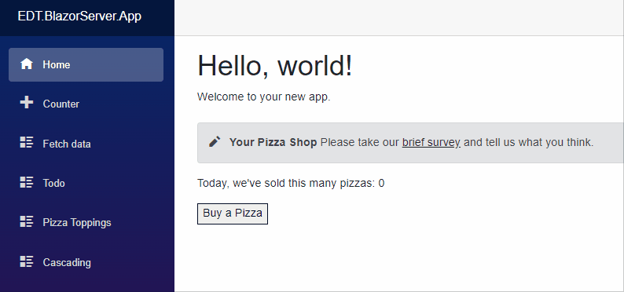This screenshot has width=624, height=292.
Task: Open the Pizza Toppings page
Action: (86, 222)
